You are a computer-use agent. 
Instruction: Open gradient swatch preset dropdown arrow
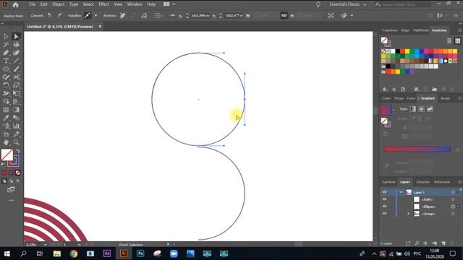coord(394,110)
